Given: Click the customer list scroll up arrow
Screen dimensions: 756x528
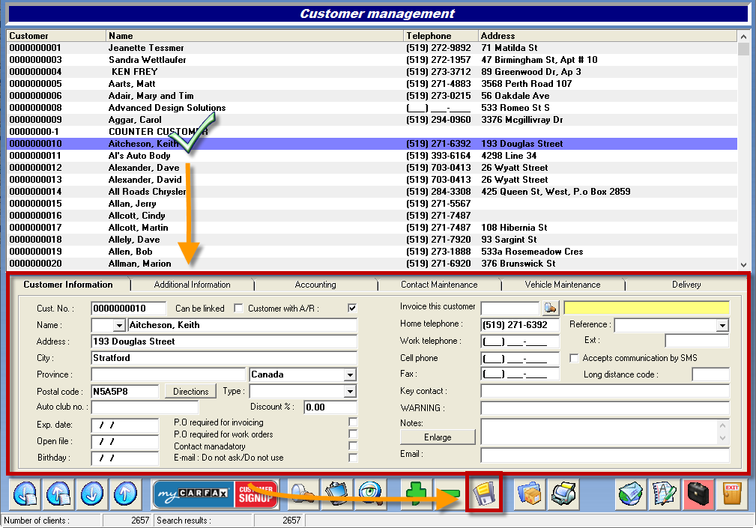Looking at the screenshot, I should click(x=743, y=37).
